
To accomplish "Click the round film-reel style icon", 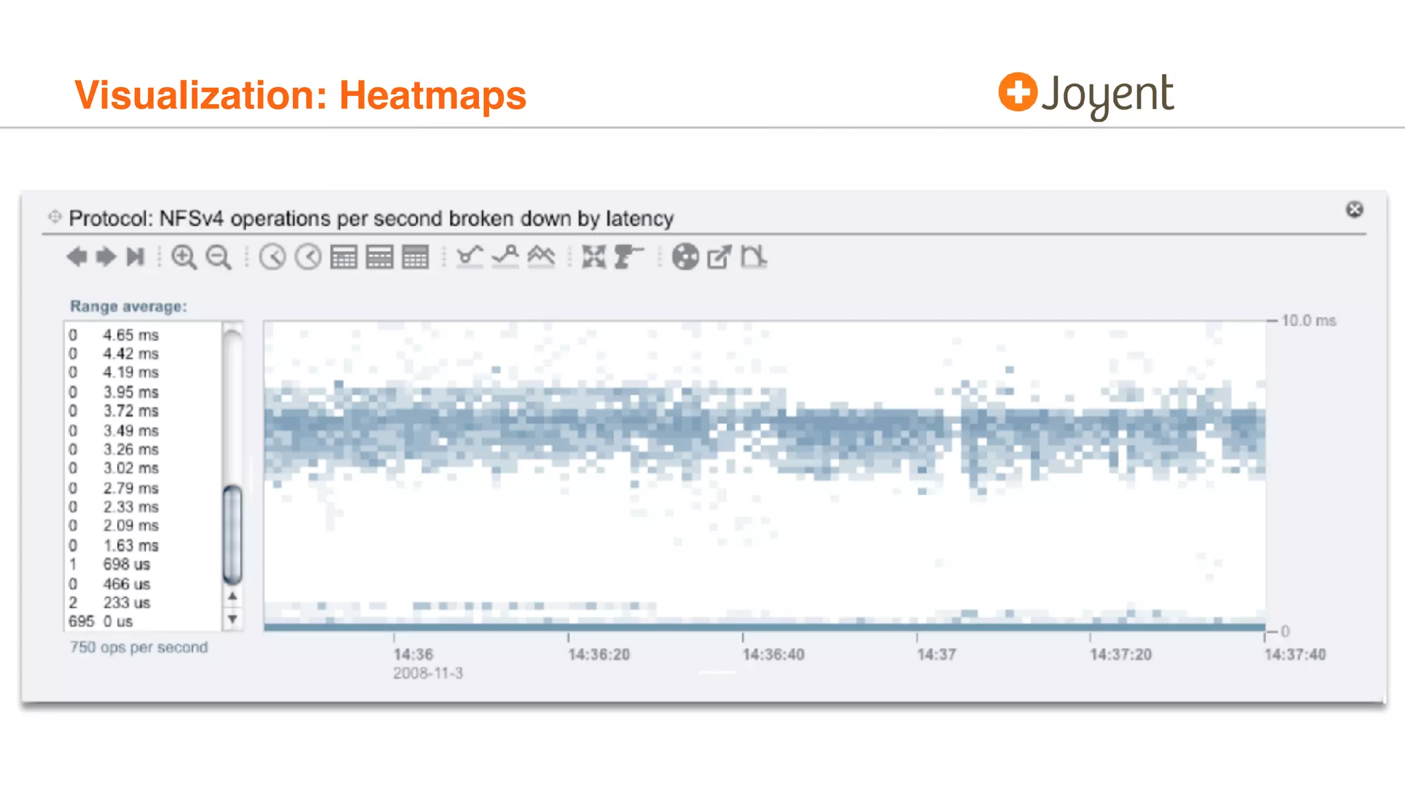I will (x=685, y=257).
